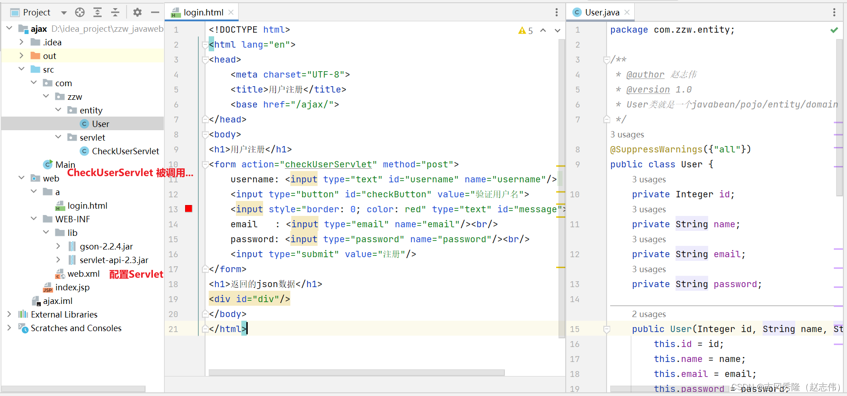Collapse the com package

(x=34, y=83)
